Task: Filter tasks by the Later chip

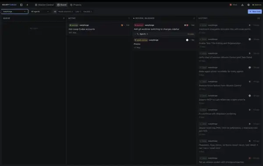Action: pos(78,11)
